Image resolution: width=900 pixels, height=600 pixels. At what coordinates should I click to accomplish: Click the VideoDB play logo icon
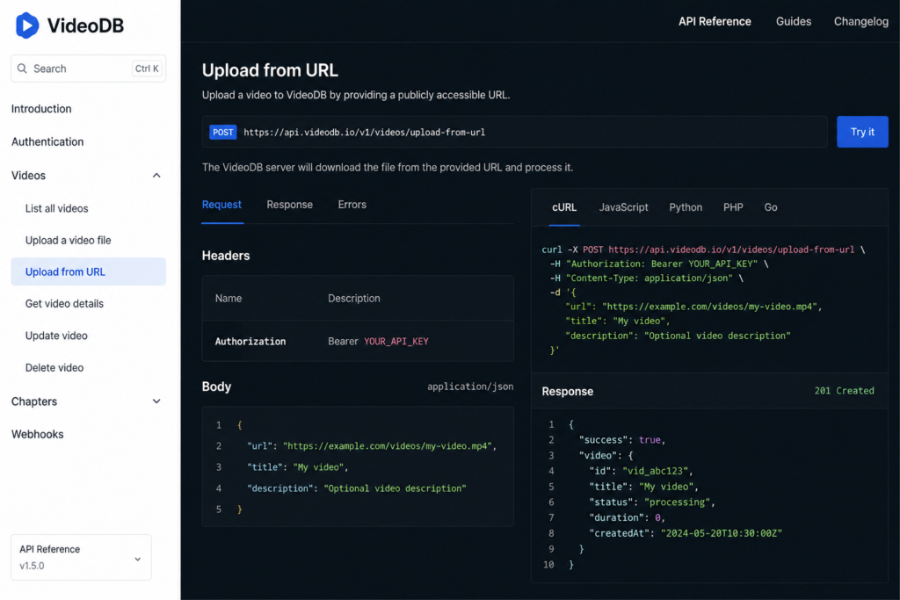tap(27, 25)
